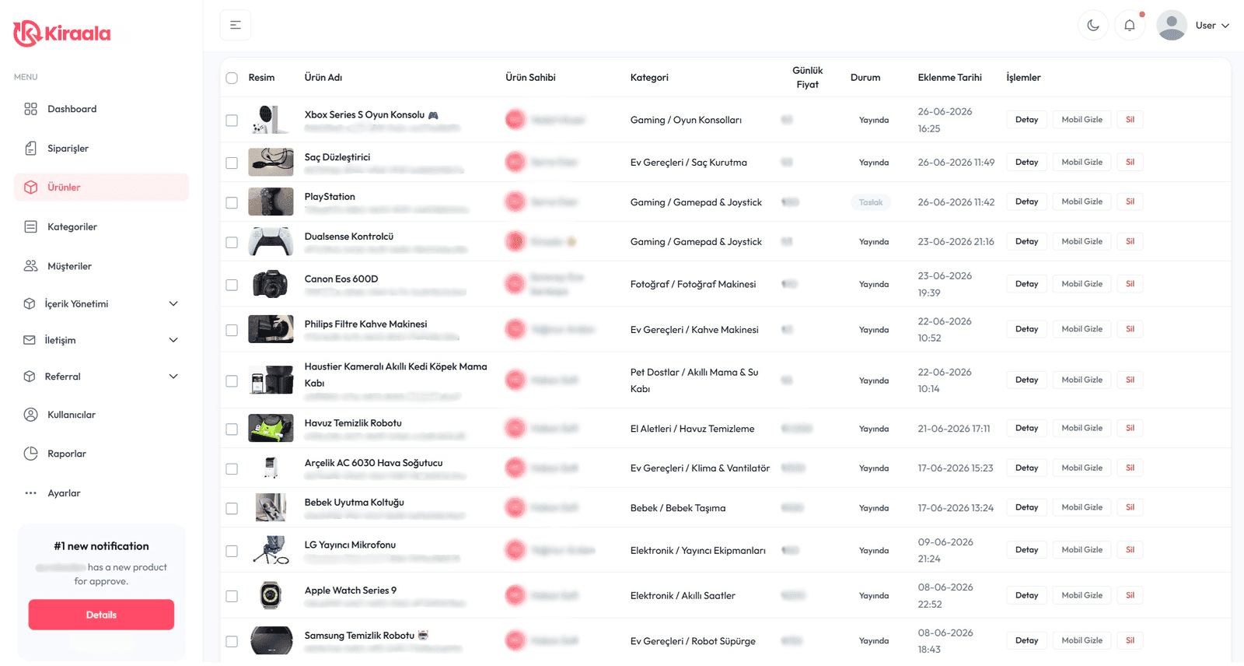Click the Siparişler clipboard icon in sidebar

[30, 149]
